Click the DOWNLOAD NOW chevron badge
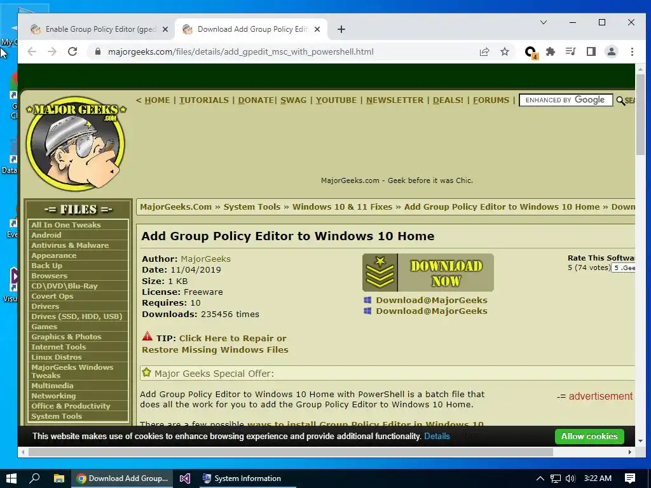 [380, 273]
